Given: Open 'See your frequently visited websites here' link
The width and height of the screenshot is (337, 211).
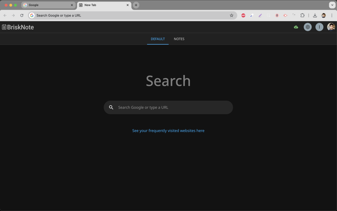Looking at the screenshot, I should click(x=168, y=131).
